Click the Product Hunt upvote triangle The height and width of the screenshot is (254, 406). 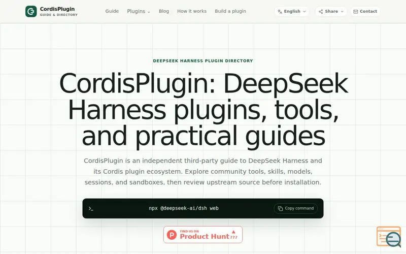point(233,232)
